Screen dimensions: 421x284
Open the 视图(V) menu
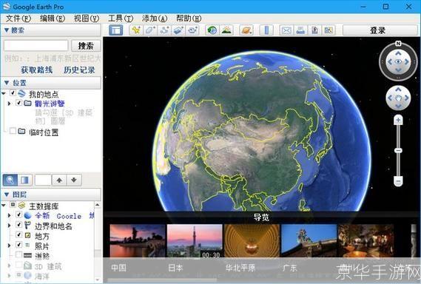click(87, 18)
